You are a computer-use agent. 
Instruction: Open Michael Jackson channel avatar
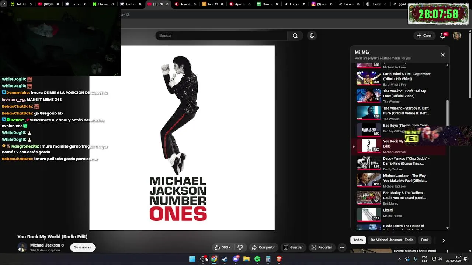click(x=22, y=247)
